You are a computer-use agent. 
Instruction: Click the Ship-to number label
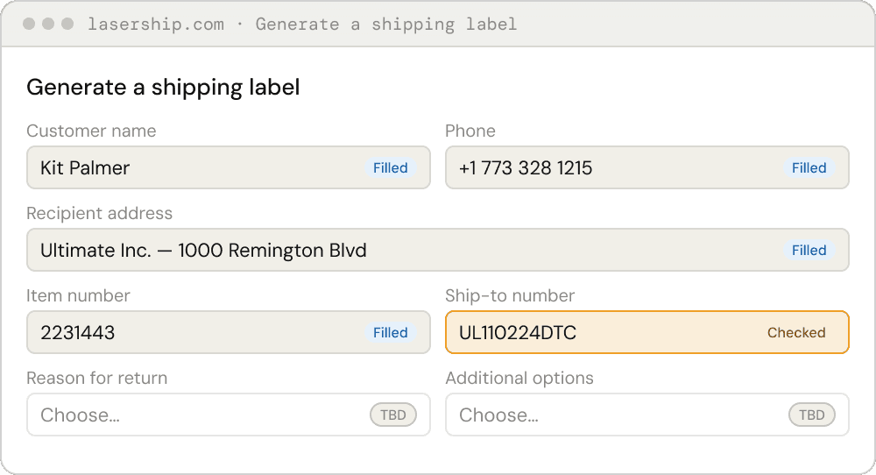(x=510, y=295)
